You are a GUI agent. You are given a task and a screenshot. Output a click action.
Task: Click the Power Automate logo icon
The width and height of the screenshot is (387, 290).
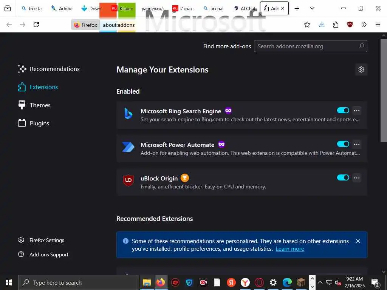128,147
